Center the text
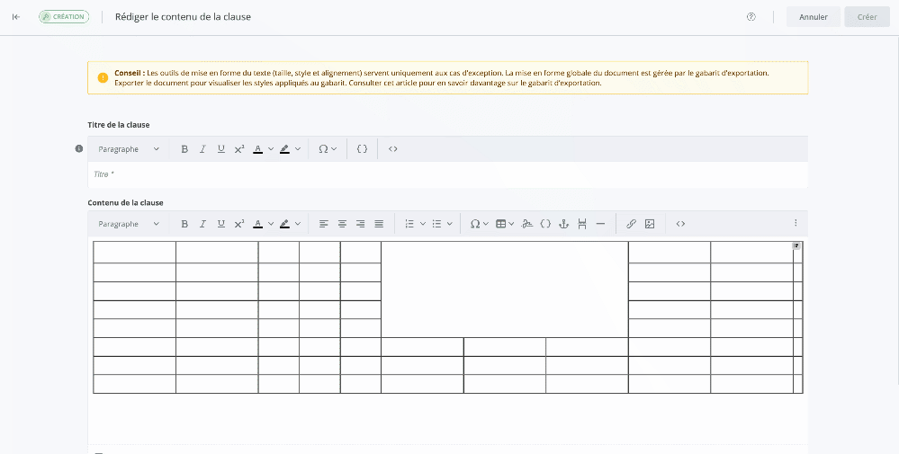The width and height of the screenshot is (899, 454). point(342,224)
